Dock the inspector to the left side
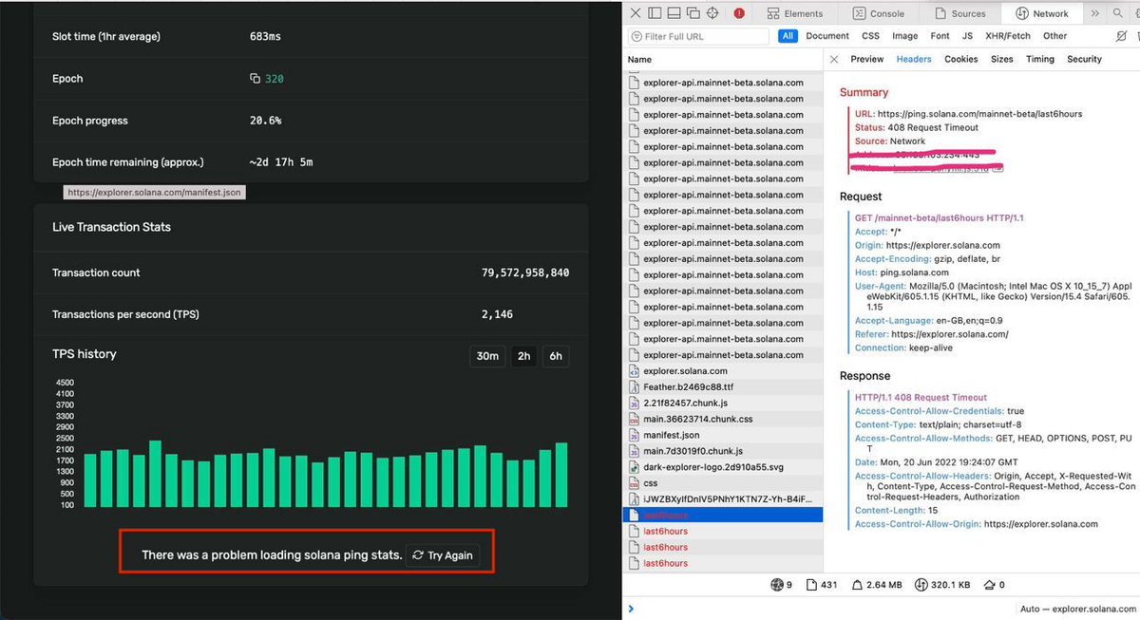 tap(654, 13)
